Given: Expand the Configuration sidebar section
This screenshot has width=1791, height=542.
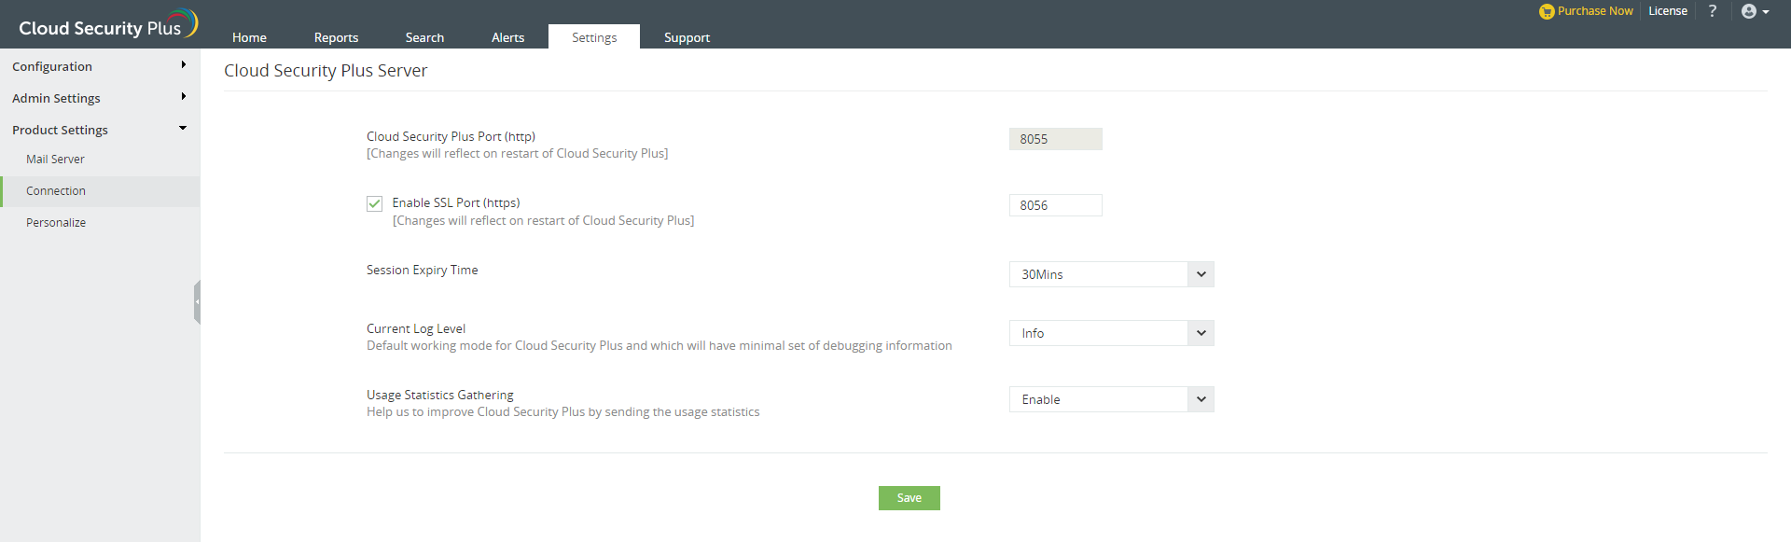Looking at the screenshot, I should coord(99,66).
